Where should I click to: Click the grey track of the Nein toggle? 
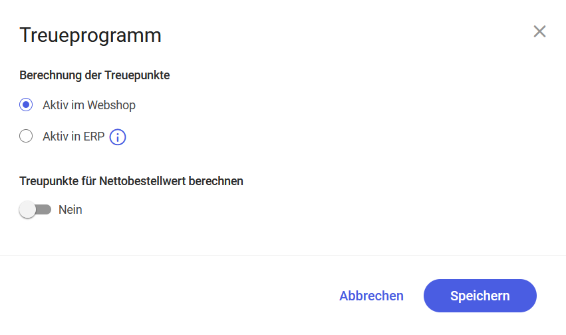[44, 210]
